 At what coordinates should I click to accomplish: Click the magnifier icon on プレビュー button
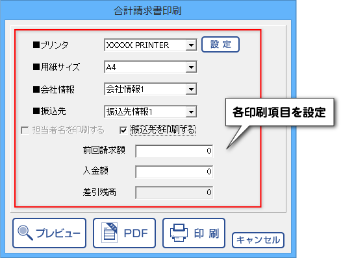coord(25,233)
